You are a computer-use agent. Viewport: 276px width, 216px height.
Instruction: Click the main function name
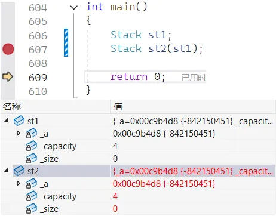point(123,7)
